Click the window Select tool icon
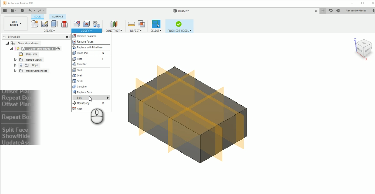This screenshot has width=375, height=194. tap(156, 24)
